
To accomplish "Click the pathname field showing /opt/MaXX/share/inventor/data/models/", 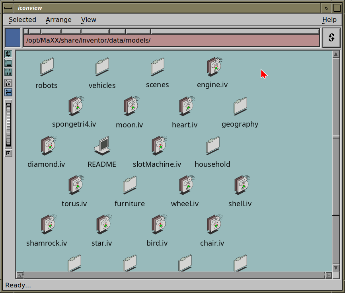I will pyautogui.click(x=172, y=41).
